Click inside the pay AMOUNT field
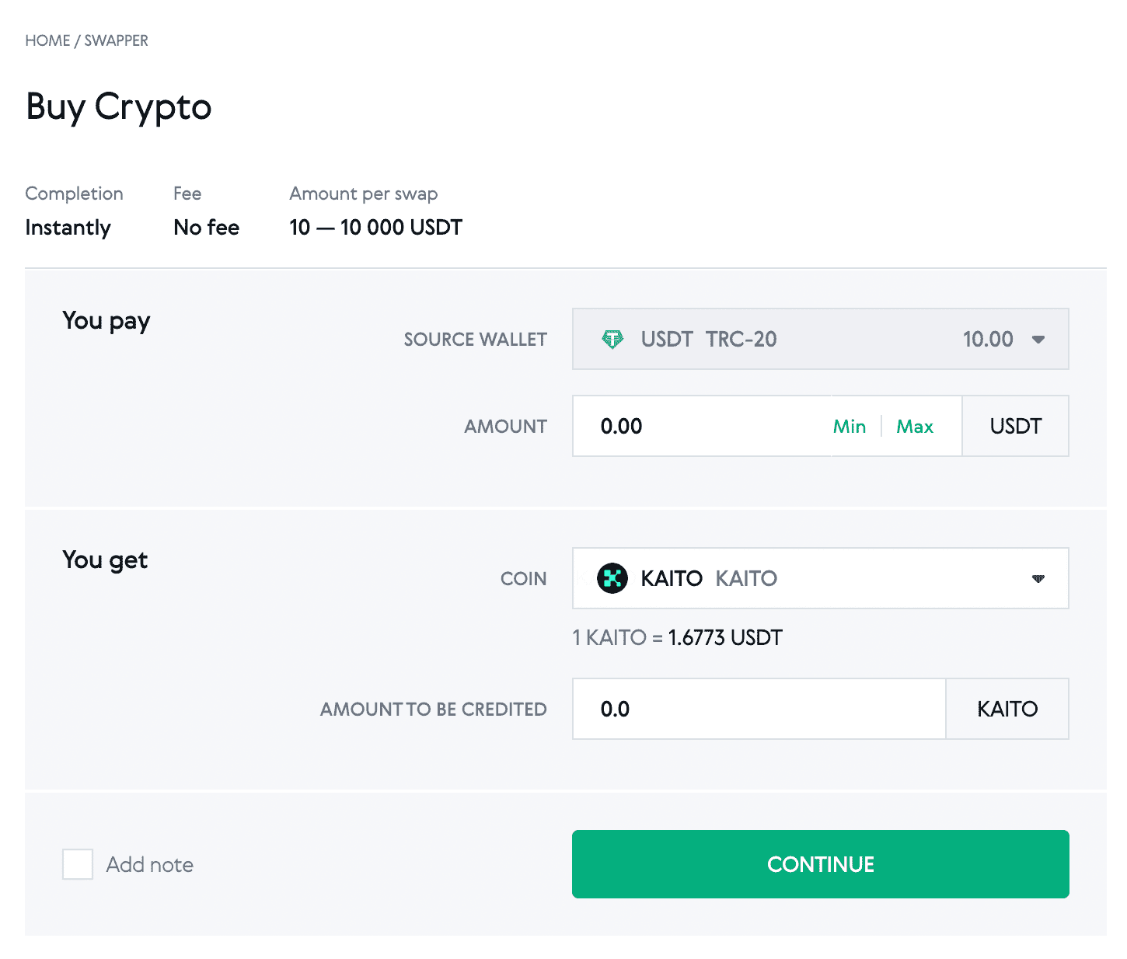This screenshot has width=1127, height=959. click(x=684, y=426)
